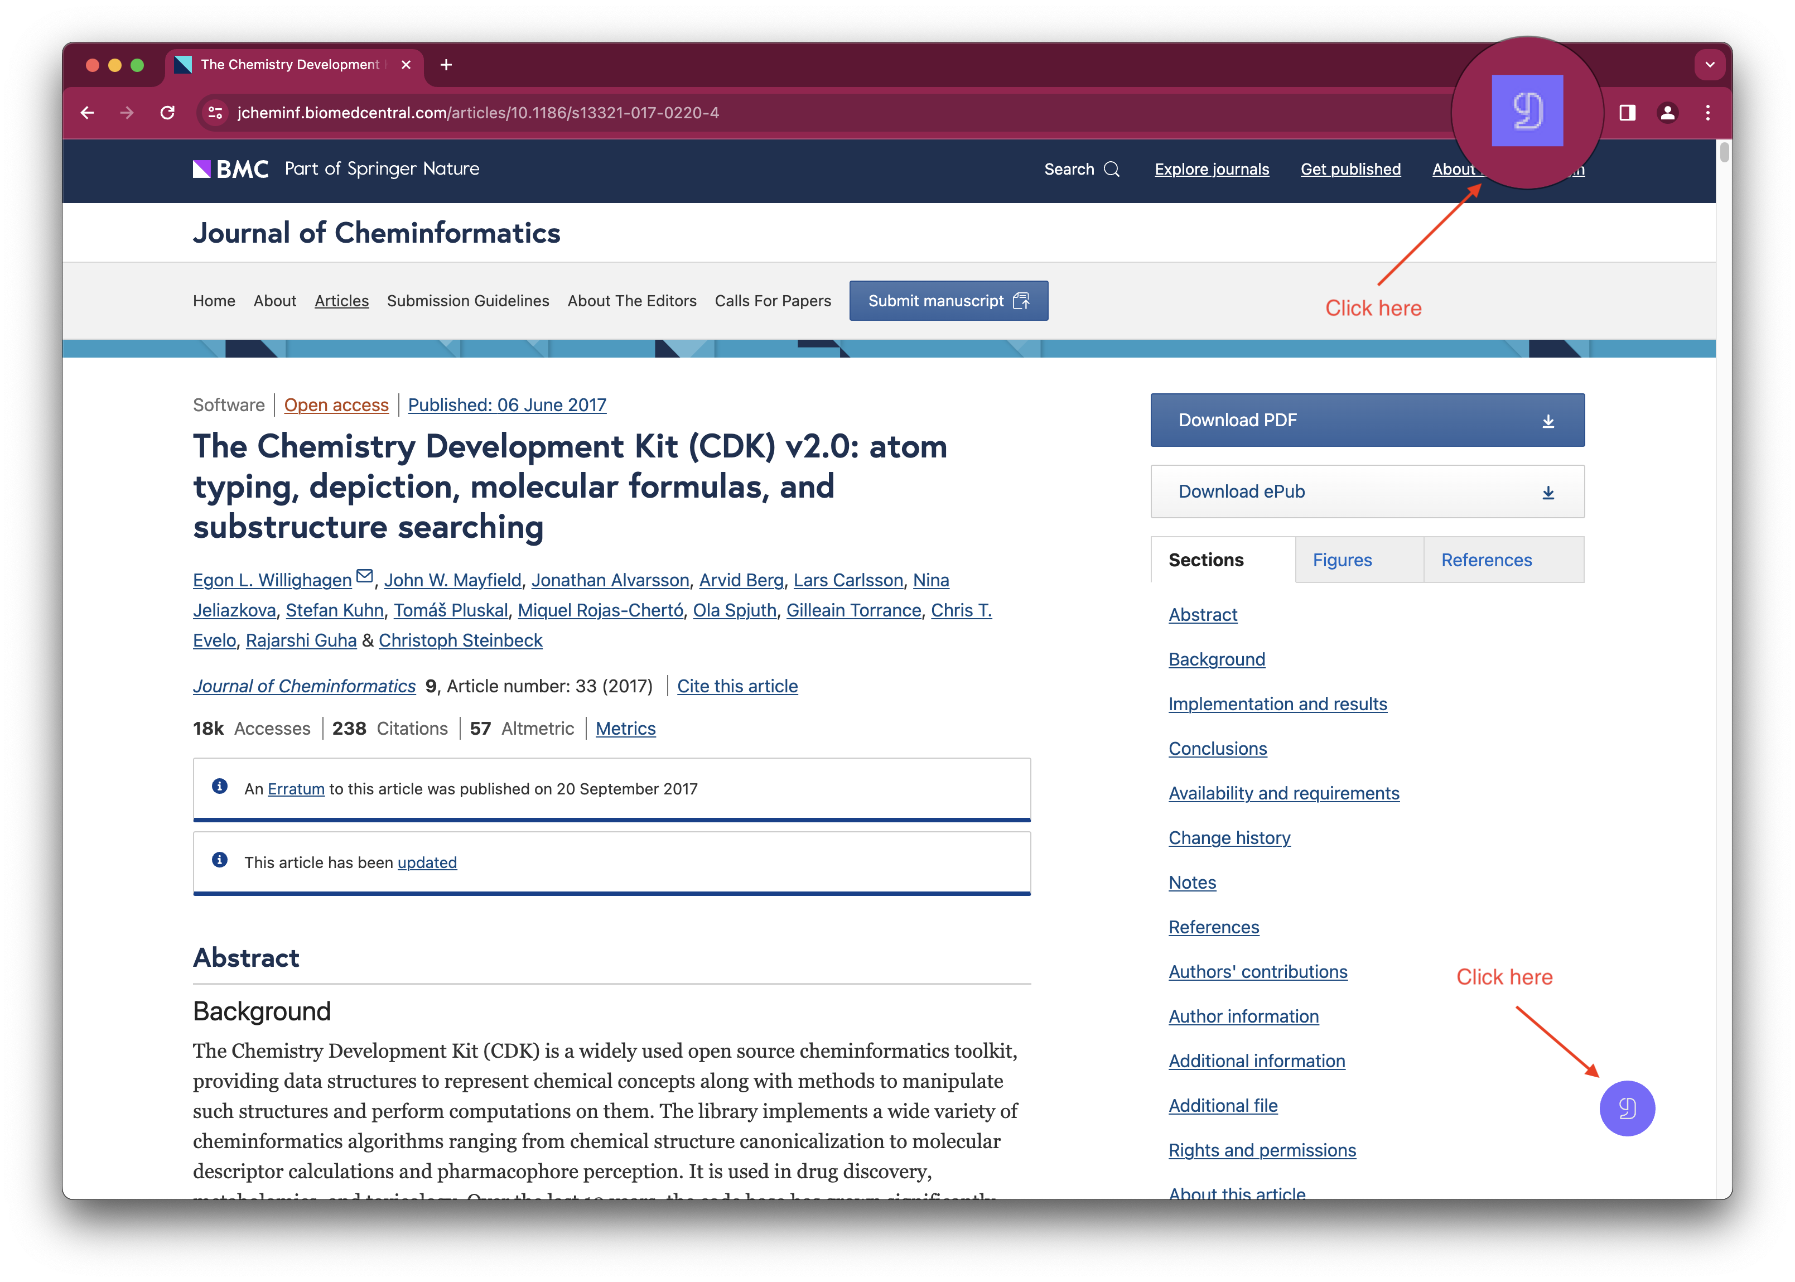Open the Cite this article link

pos(736,686)
